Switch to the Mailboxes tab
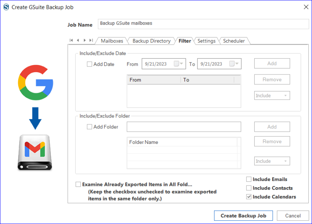Viewport: 312px width, 224px height. pos(112,41)
